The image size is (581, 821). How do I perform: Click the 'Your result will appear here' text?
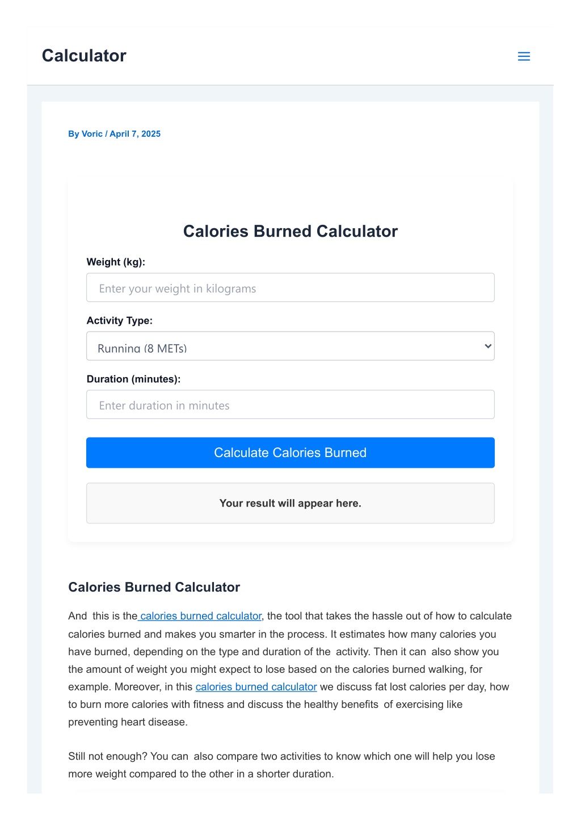pyautogui.click(x=290, y=504)
